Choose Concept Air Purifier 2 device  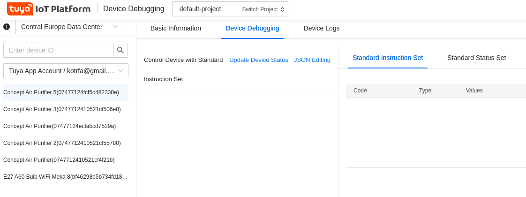click(x=66, y=143)
